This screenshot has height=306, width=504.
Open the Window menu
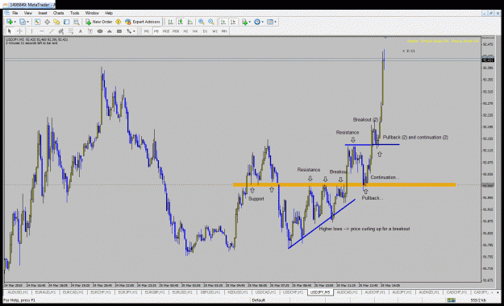point(92,13)
